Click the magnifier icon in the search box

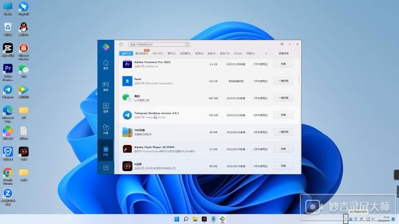[x=187, y=44]
